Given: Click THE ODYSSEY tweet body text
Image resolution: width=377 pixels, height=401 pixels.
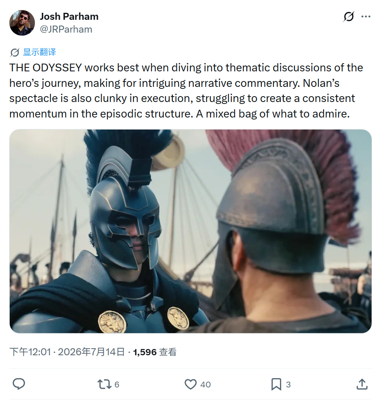Looking at the screenshot, I should (186, 91).
